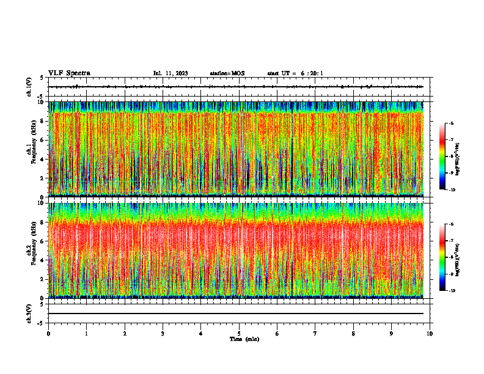The width and height of the screenshot is (484, 374).
Task: Click the ch.1 spectrogram color scale bar
Action: pyautogui.click(x=442, y=156)
